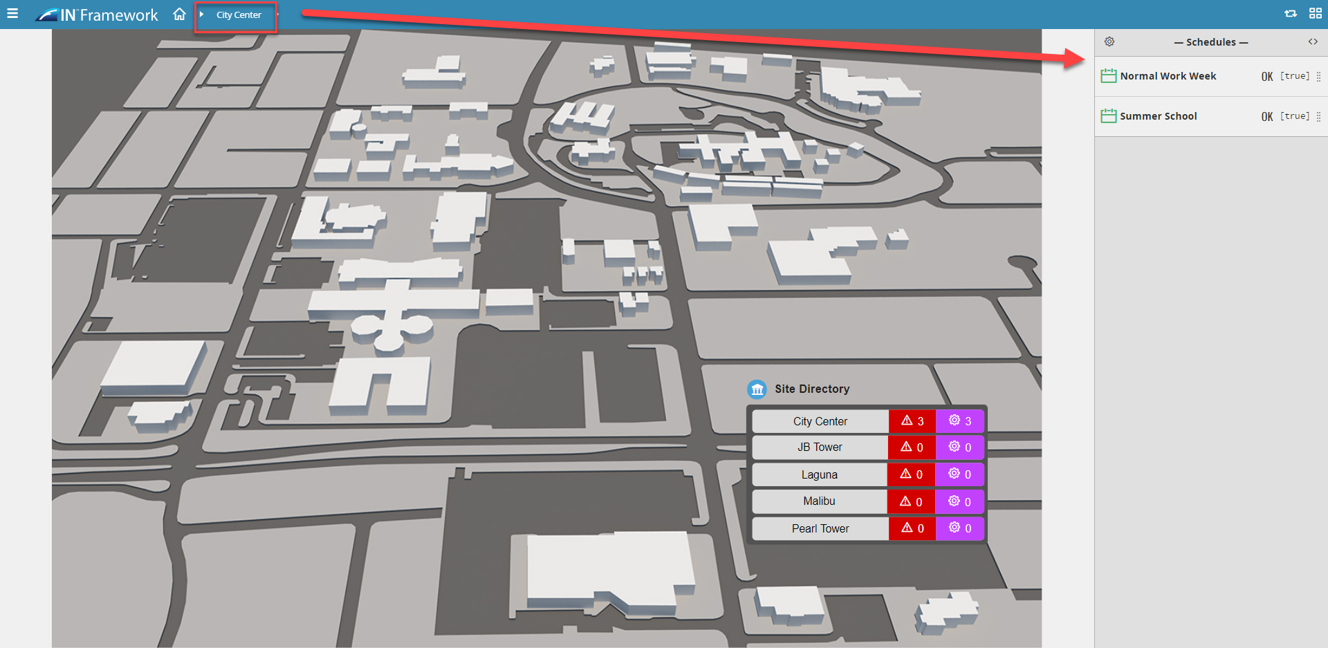Screen dimensions: 1328x648
Task: Click the Site Directory building icon
Action: 757,389
